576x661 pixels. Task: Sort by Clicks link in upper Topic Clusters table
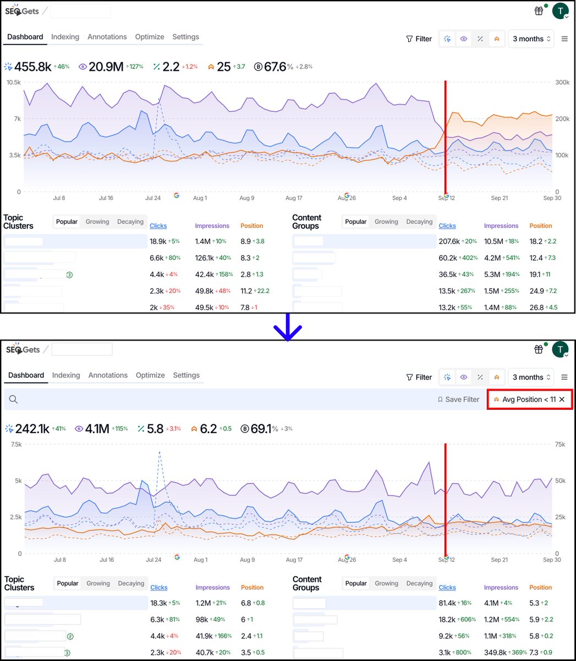tap(158, 226)
